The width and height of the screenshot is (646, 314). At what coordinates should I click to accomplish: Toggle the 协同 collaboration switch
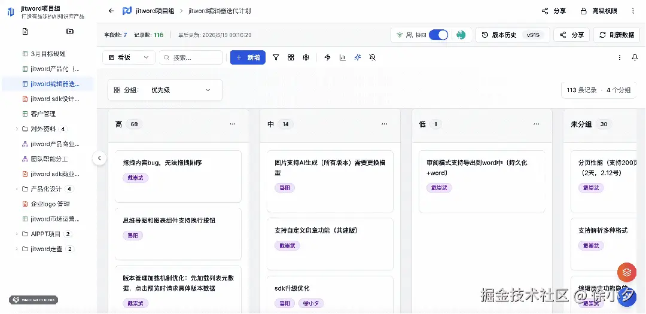point(438,35)
